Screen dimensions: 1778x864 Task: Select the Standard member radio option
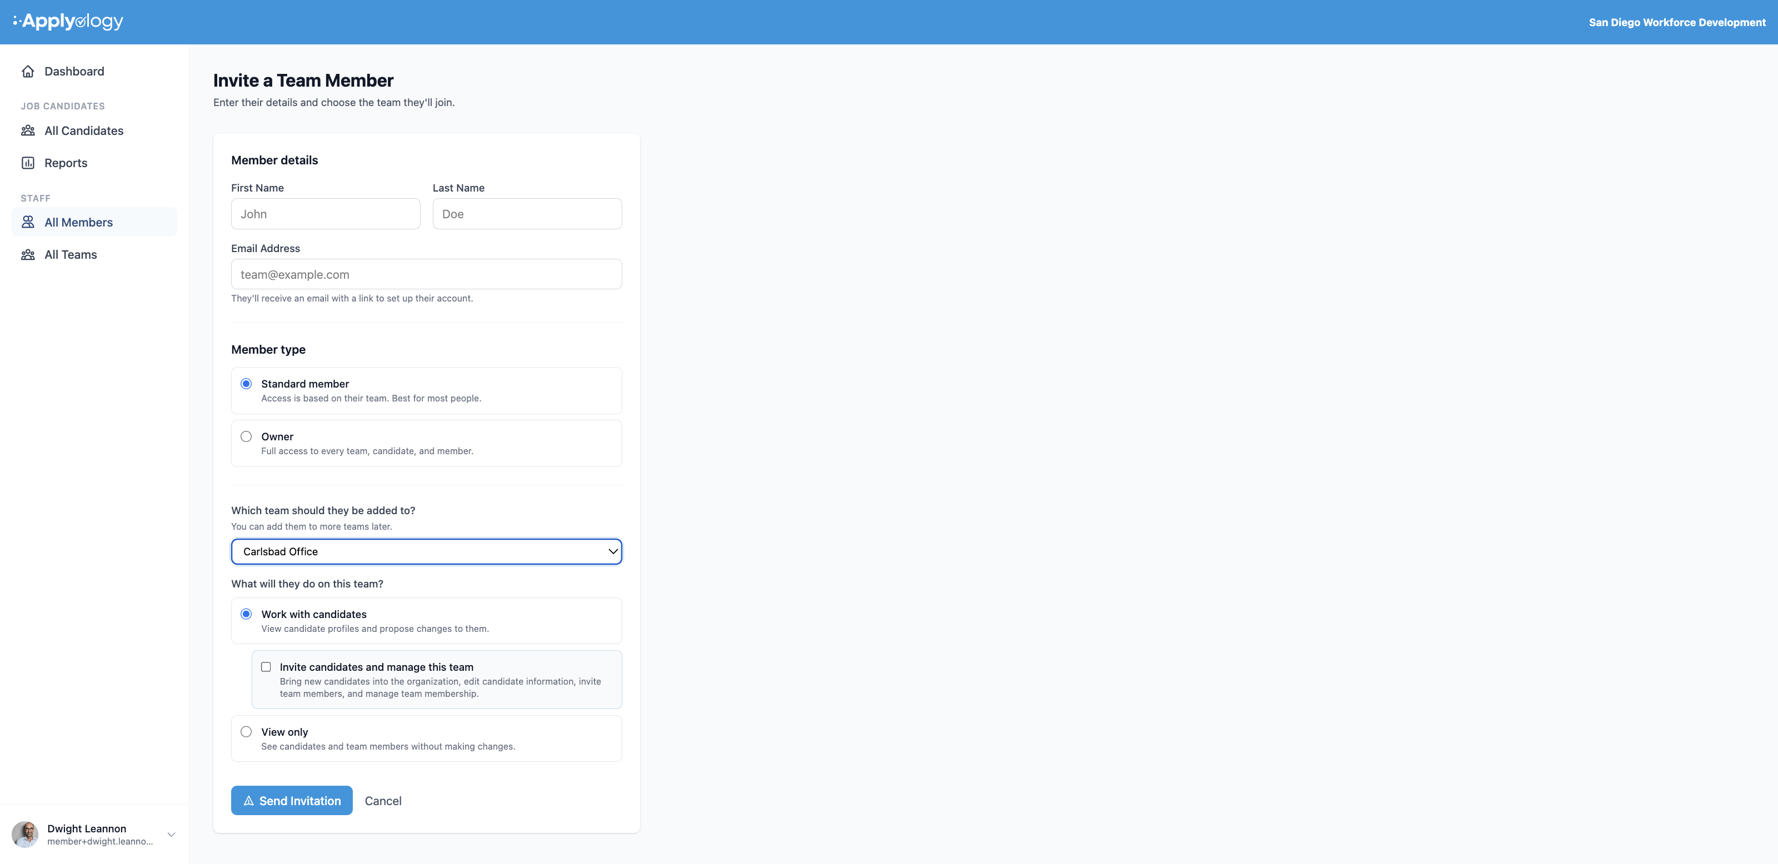[x=246, y=383]
